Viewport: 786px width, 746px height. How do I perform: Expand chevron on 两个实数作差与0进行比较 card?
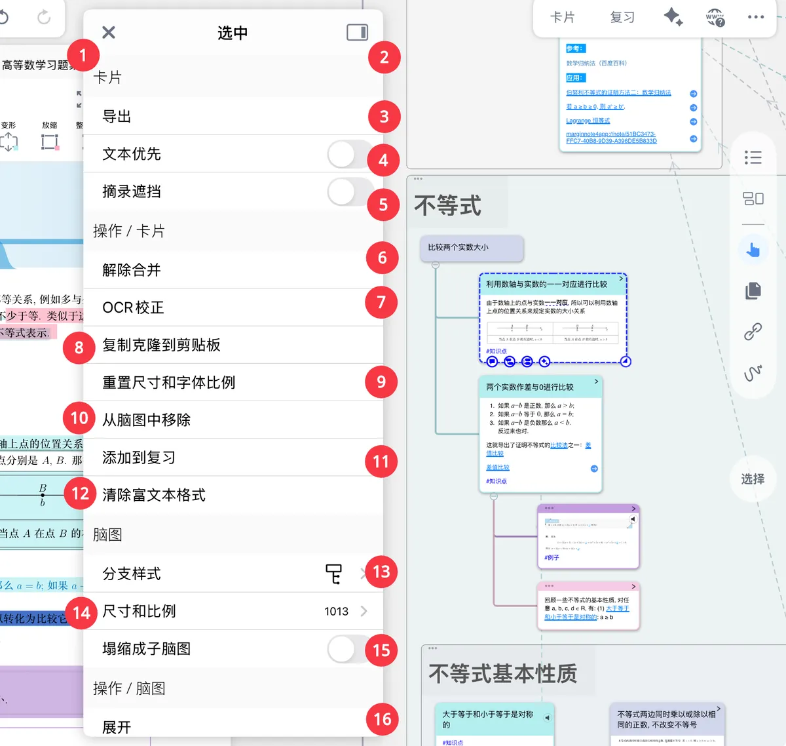[x=596, y=381]
